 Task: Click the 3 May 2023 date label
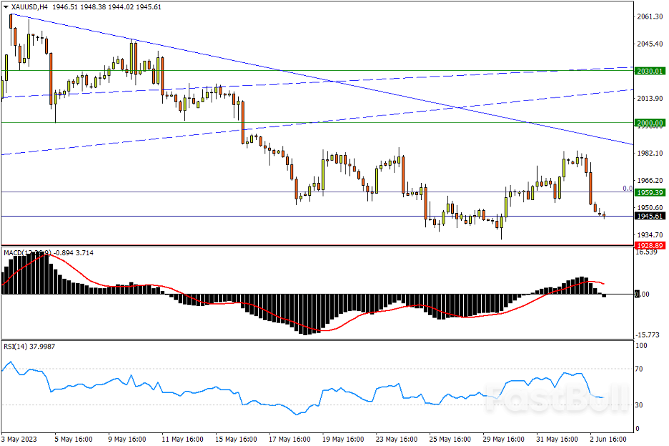tap(21, 439)
